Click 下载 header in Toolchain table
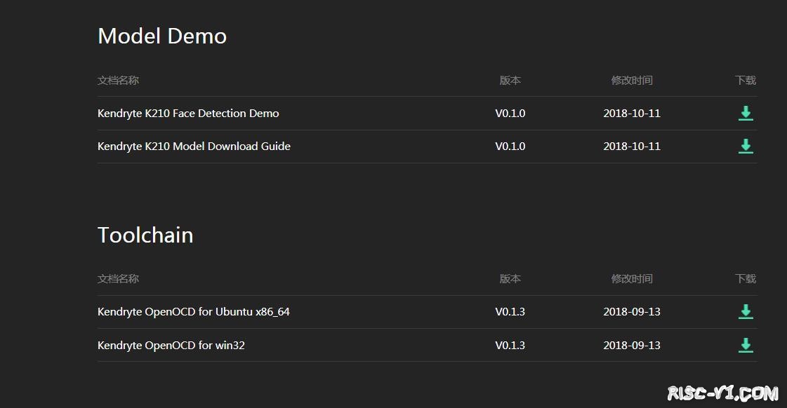 (746, 278)
